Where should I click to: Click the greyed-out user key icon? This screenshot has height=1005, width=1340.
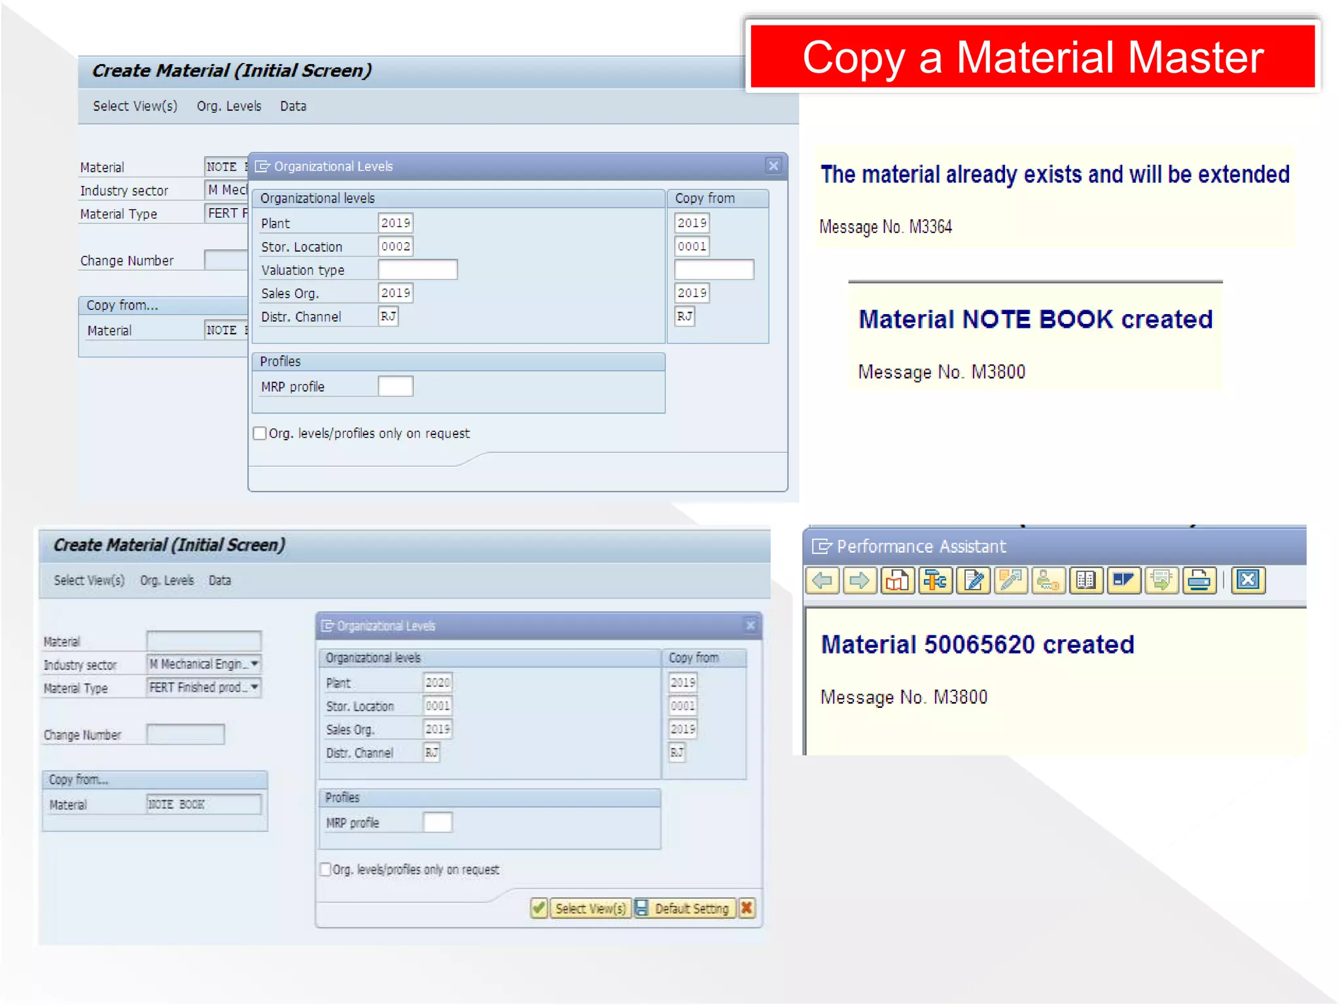coord(1048,580)
